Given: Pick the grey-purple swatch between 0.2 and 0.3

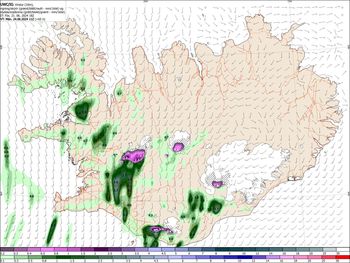Looking at the screenshot, I should click(x=7, y=250).
